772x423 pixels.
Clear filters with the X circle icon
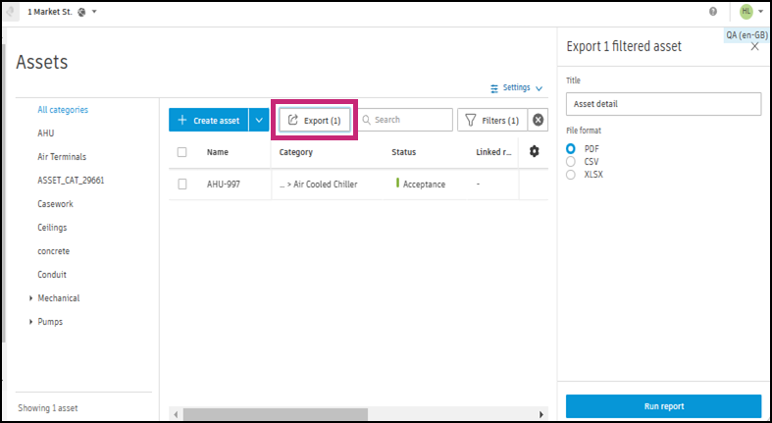tap(538, 120)
